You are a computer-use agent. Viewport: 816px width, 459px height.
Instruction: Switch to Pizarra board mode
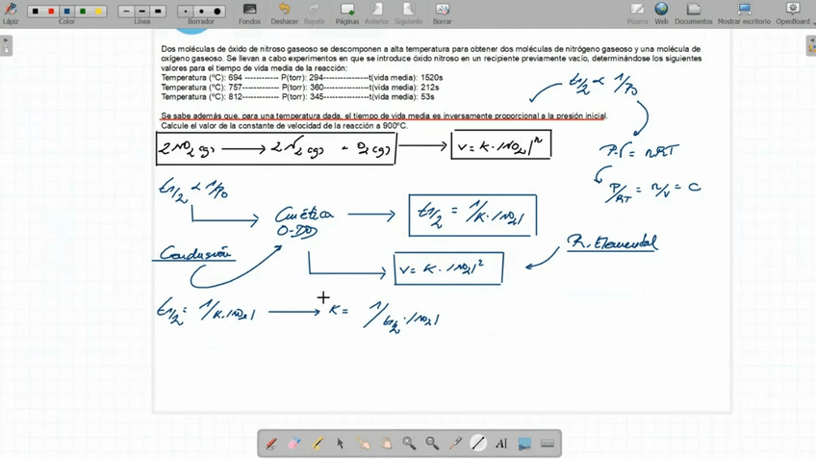click(637, 13)
